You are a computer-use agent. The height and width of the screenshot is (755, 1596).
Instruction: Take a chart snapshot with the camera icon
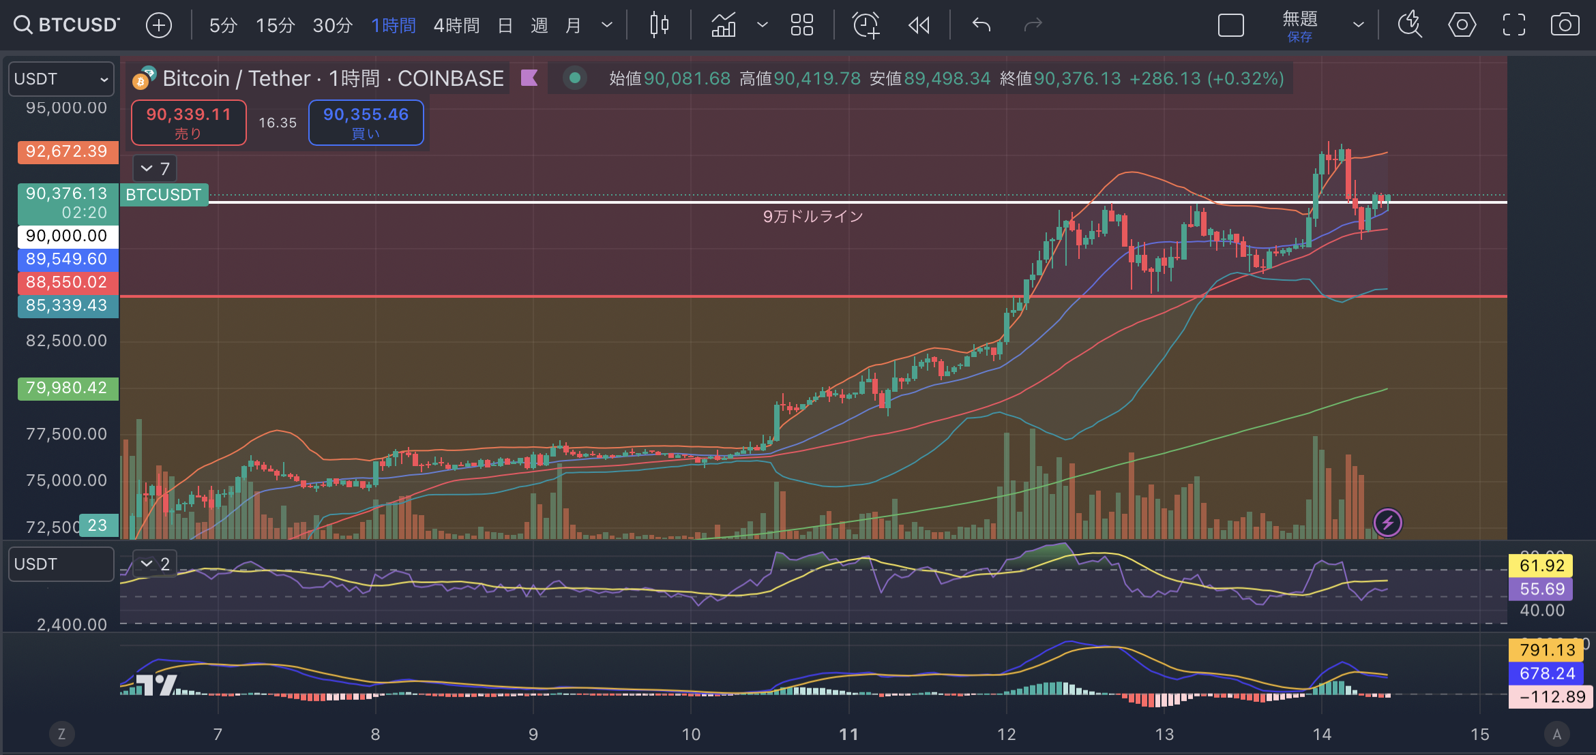click(x=1565, y=25)
